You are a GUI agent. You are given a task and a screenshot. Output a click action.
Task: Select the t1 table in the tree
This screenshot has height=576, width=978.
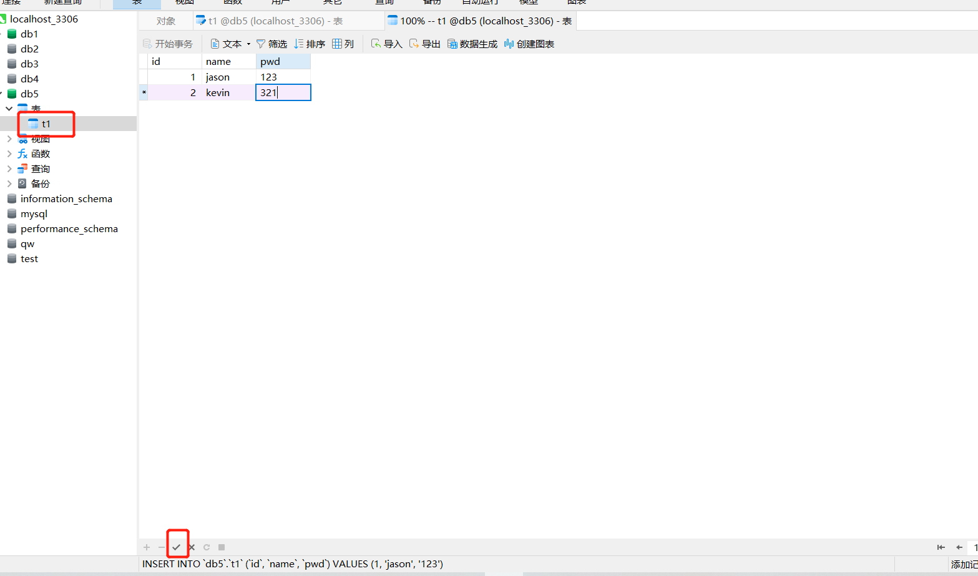46,124
